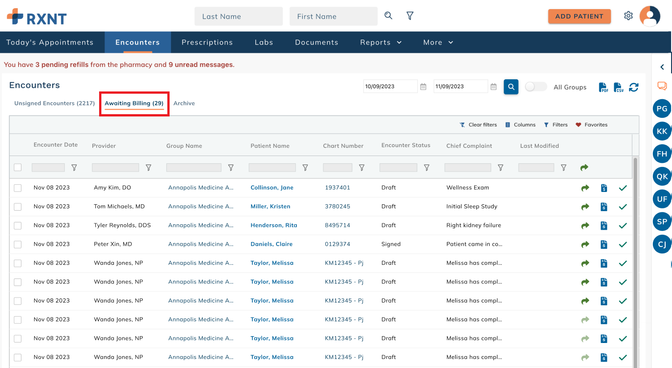Open the Filters button in grid toolbar

(556, 125)
